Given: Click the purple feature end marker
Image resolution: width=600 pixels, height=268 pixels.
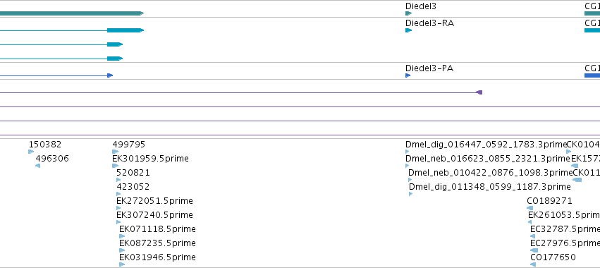Looking at the screenshot, I should [479, 92].
